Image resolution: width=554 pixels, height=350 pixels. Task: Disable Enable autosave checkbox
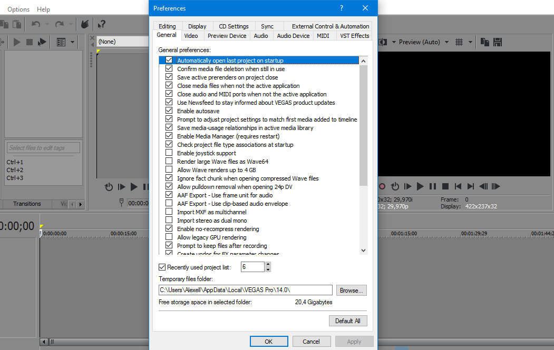(x=169, y=111)
